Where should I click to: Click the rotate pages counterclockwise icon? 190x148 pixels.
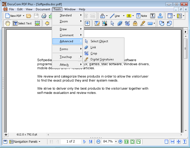[169, 23]
